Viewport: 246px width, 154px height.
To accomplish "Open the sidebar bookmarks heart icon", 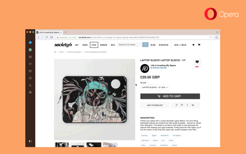I will [x=30, y=64].
